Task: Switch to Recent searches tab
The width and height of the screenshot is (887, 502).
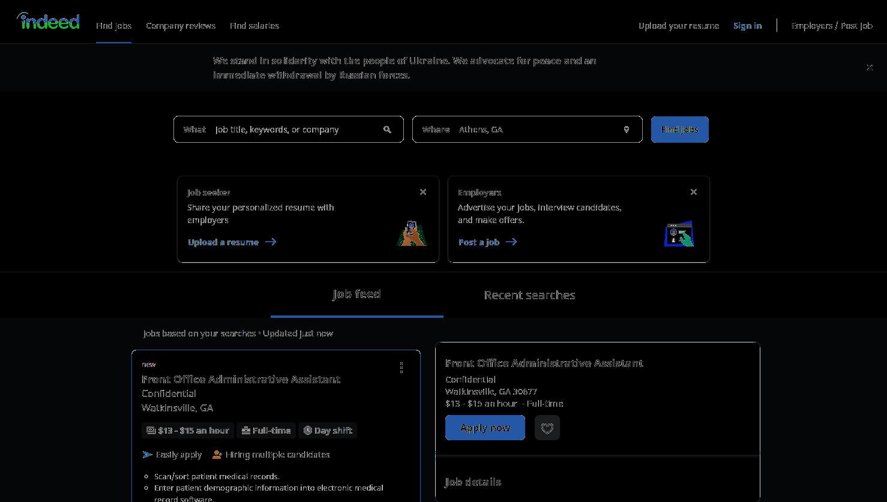Action: click(530, 295)
